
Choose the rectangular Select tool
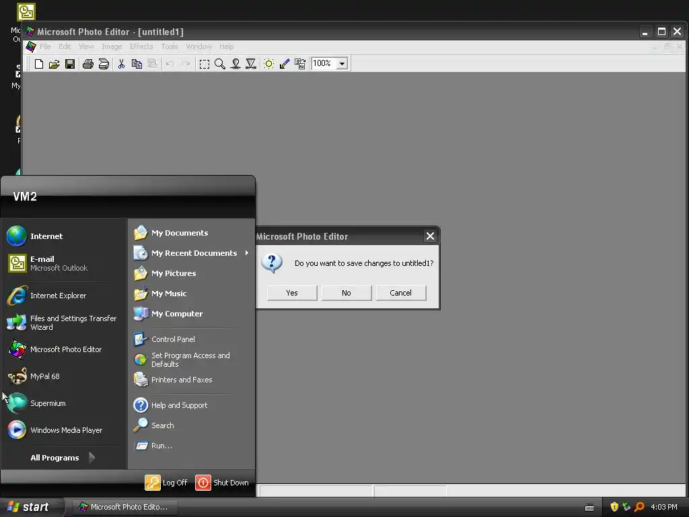205,64
